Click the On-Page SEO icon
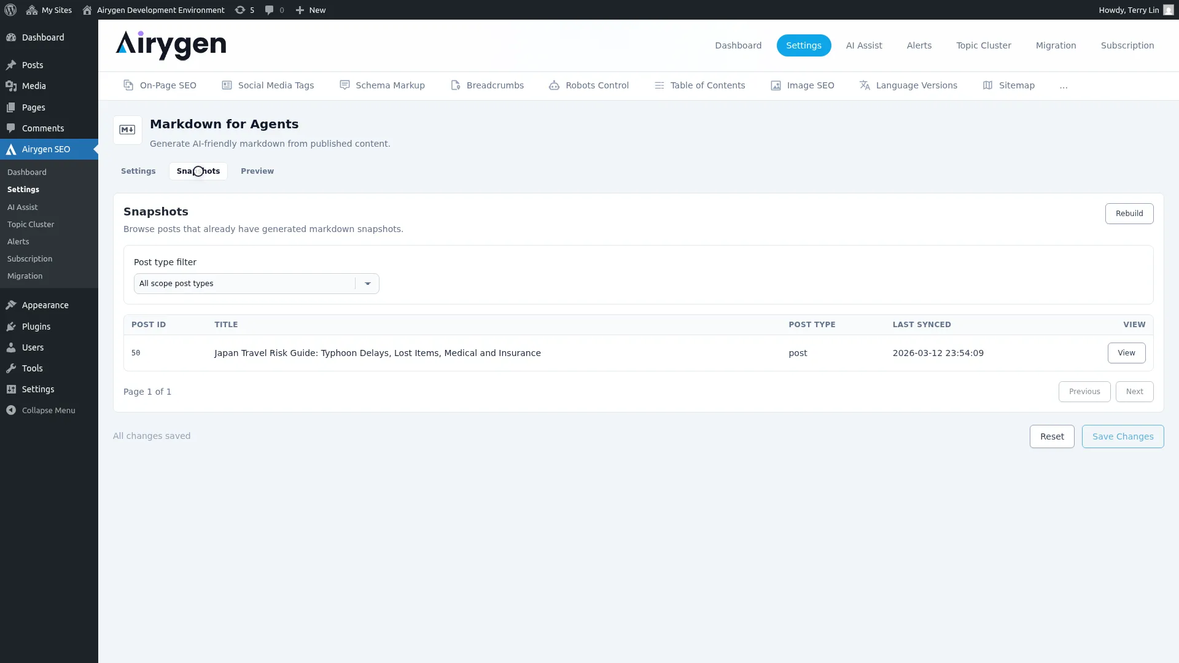Screen dimensions: 1179x663 click(x=128, y=85)
